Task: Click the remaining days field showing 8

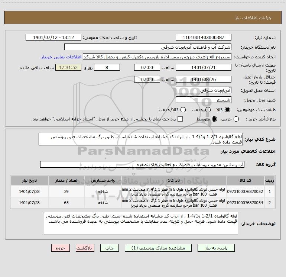Action: [x=107, y=67]
